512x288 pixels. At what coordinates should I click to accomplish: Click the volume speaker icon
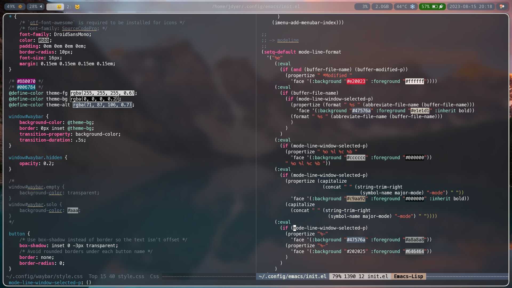(x=41, y=6)
